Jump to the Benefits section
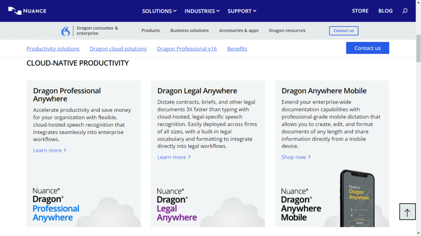This screenshot has height=236, width=421. pos(237,49)
